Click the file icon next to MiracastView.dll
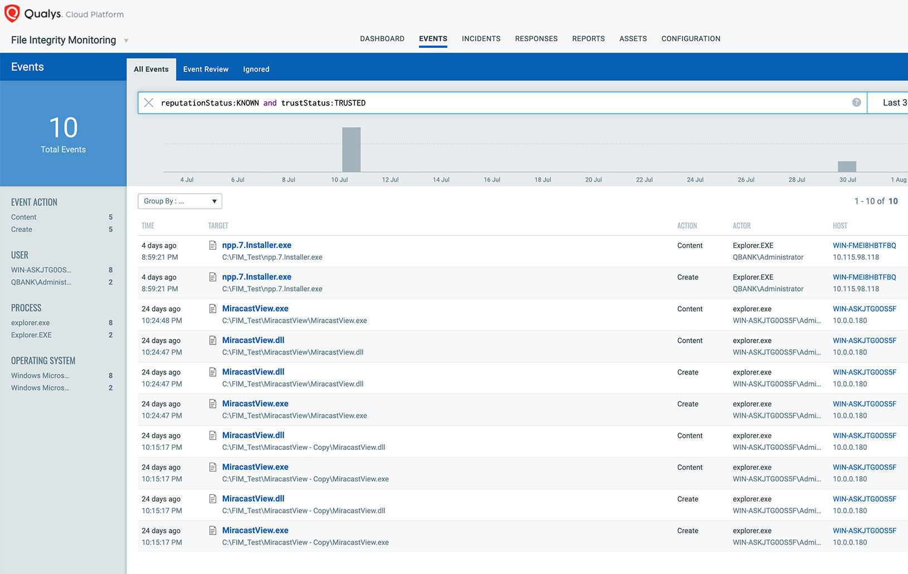This screenshot has width=908, height=574. [x=212, y=340]
